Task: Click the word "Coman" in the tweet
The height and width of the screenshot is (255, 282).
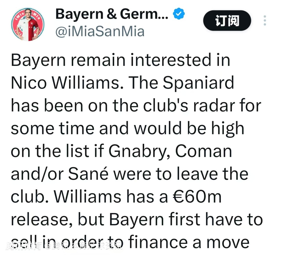Action: click(204, 151)
